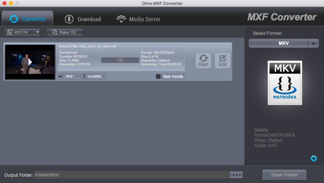Click the Format: MATROSKA output text
The image size is (324, 183).
(157, 53)
